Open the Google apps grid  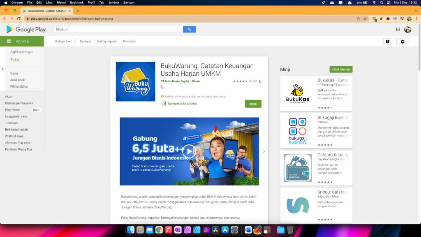click(x=398, y=29)
